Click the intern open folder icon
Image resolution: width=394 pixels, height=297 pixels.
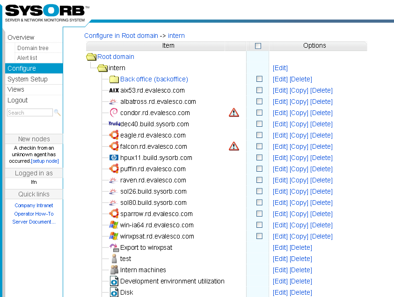tap(102, 68)
